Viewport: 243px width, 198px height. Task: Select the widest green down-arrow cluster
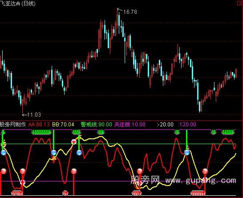click(x=41, y=132)
